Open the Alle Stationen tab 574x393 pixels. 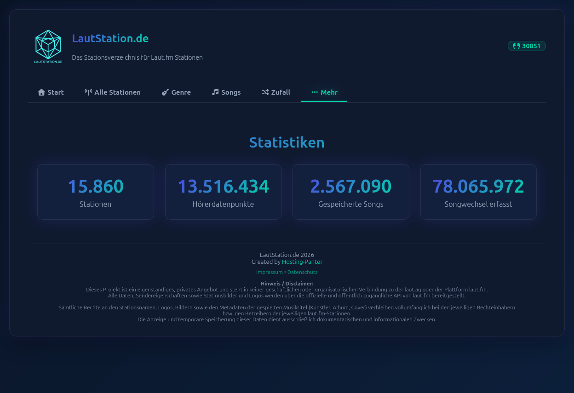113,92
